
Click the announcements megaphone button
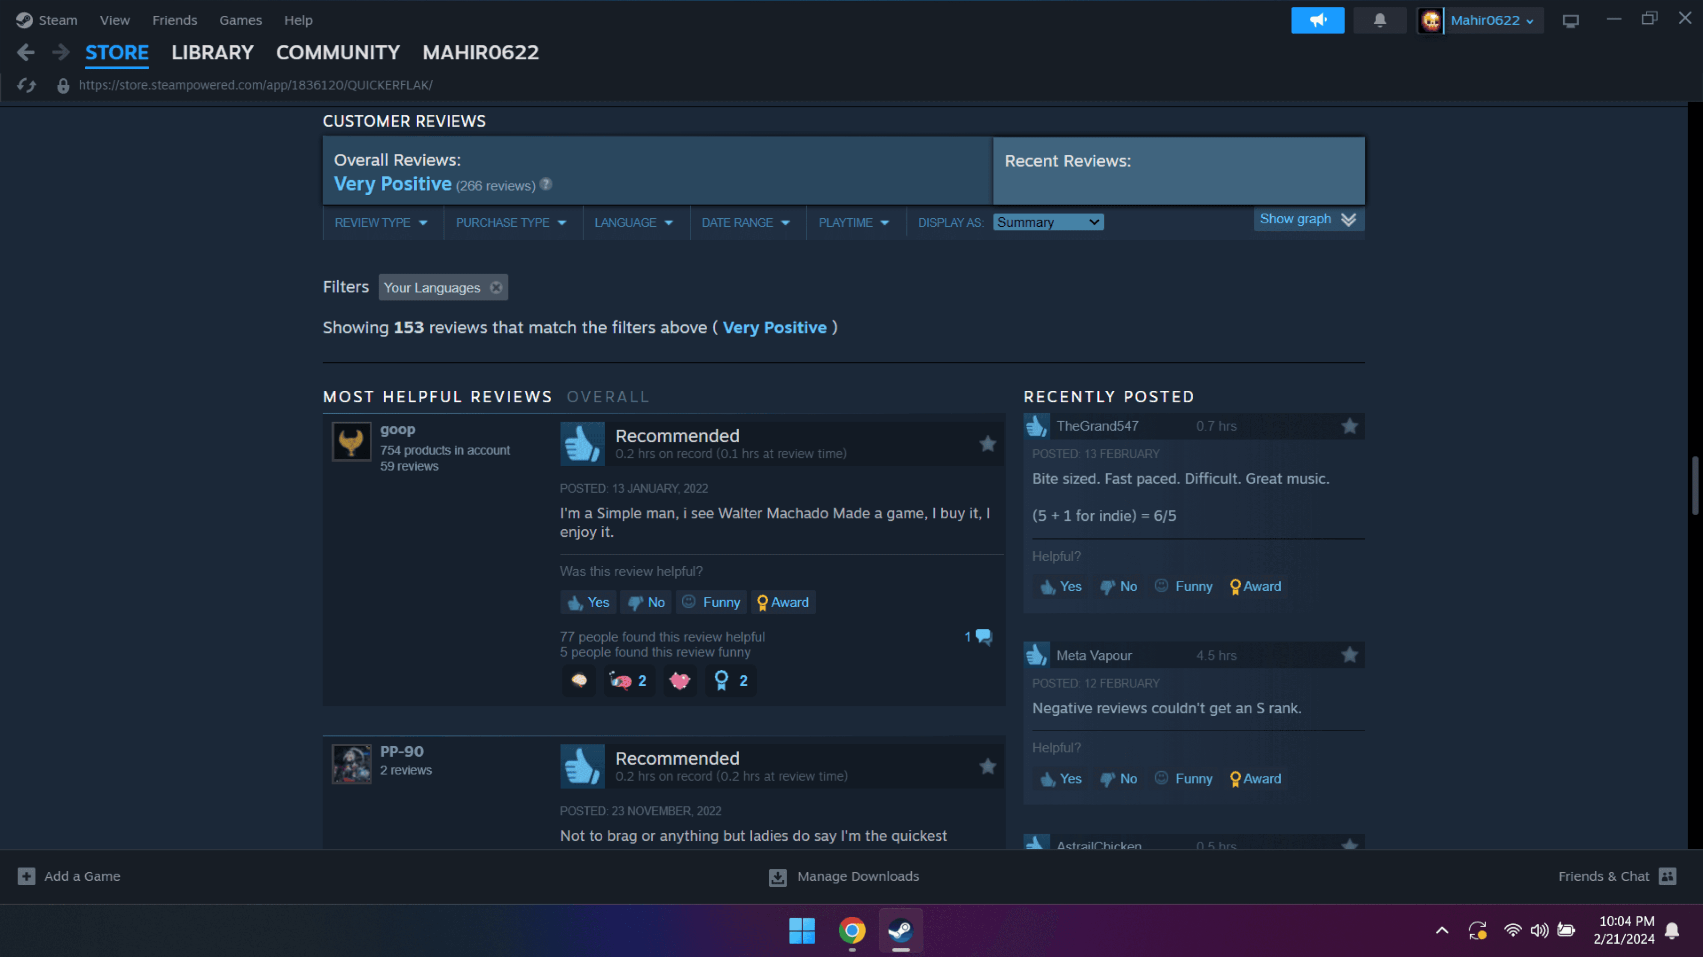(x=1317, y=20)
